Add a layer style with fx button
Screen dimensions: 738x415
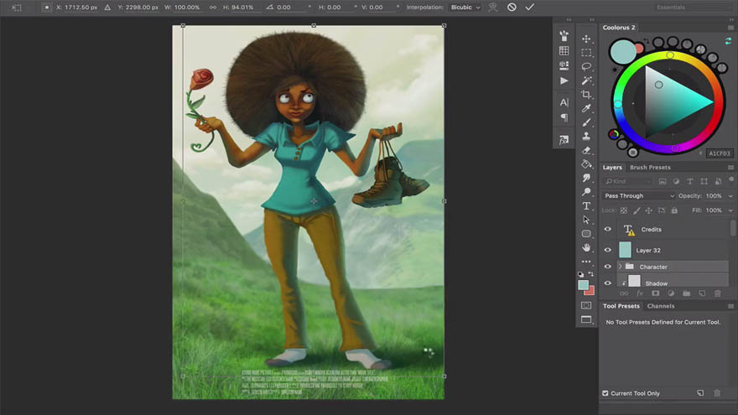coord(640,293)
